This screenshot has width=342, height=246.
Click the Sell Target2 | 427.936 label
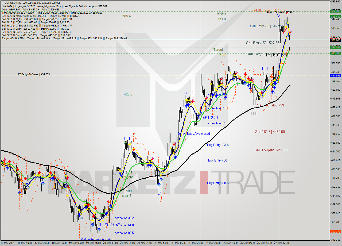click(271, 150)
